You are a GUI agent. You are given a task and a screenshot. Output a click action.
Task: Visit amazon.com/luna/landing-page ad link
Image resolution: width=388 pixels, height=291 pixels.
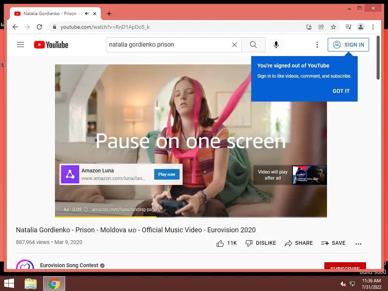pos(127,209)
